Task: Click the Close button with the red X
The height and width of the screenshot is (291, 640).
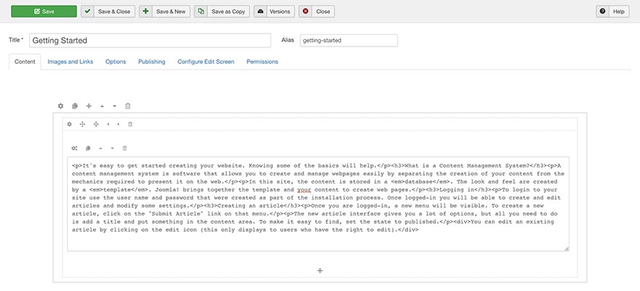Action: coord(317,12)
